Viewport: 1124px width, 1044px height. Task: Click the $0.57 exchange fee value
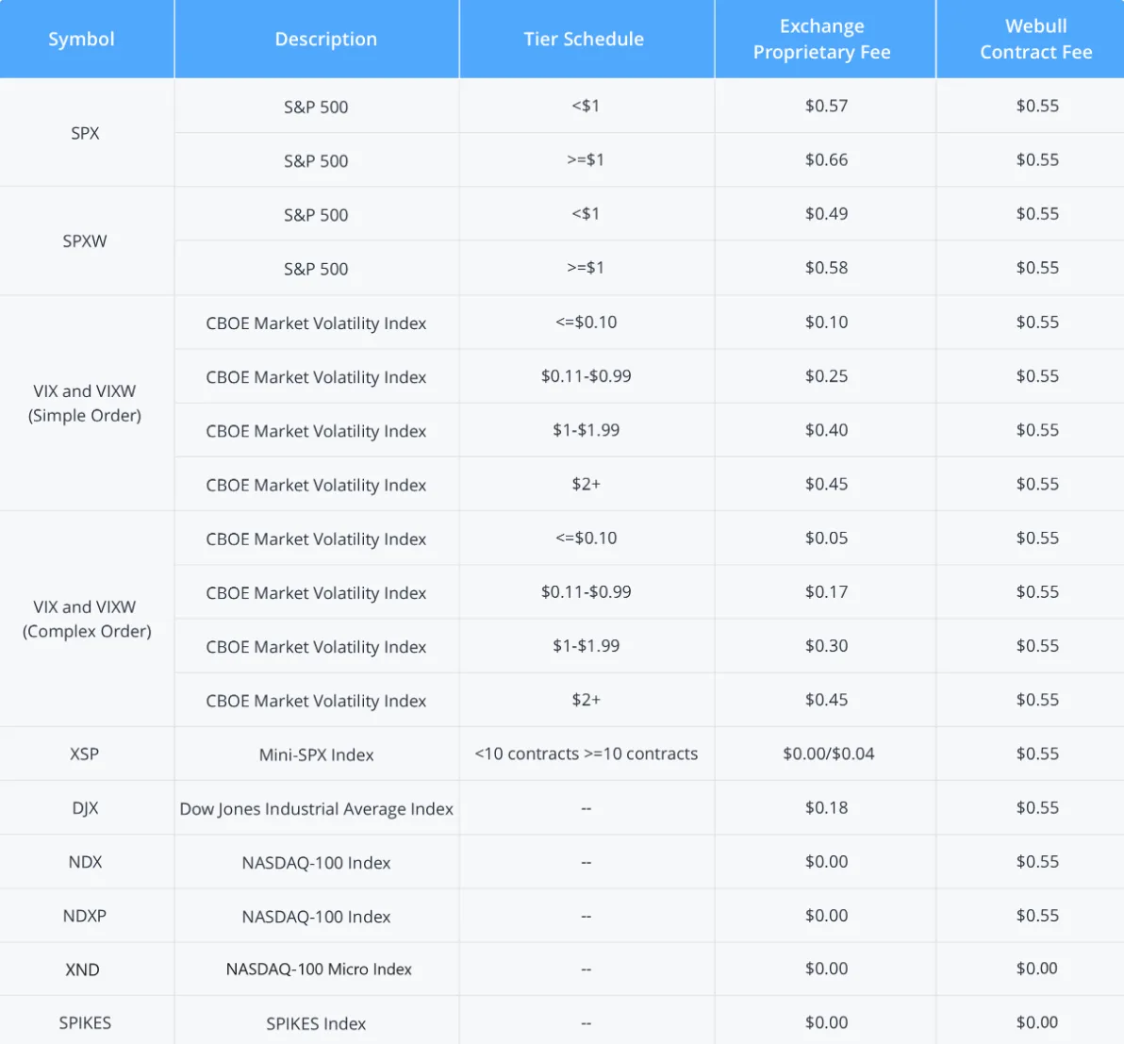(x=827, y=107)
